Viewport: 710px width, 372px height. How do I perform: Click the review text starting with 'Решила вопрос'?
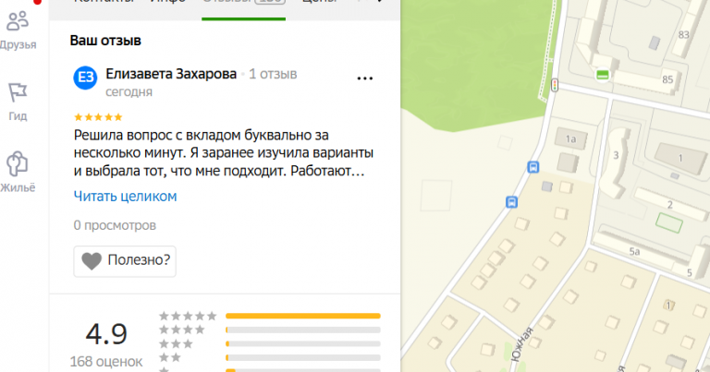(223, 153)
